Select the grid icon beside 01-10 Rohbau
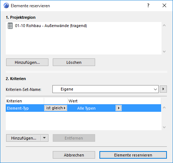This screenshot has width=173, height=163. click(x=10, y=26)
